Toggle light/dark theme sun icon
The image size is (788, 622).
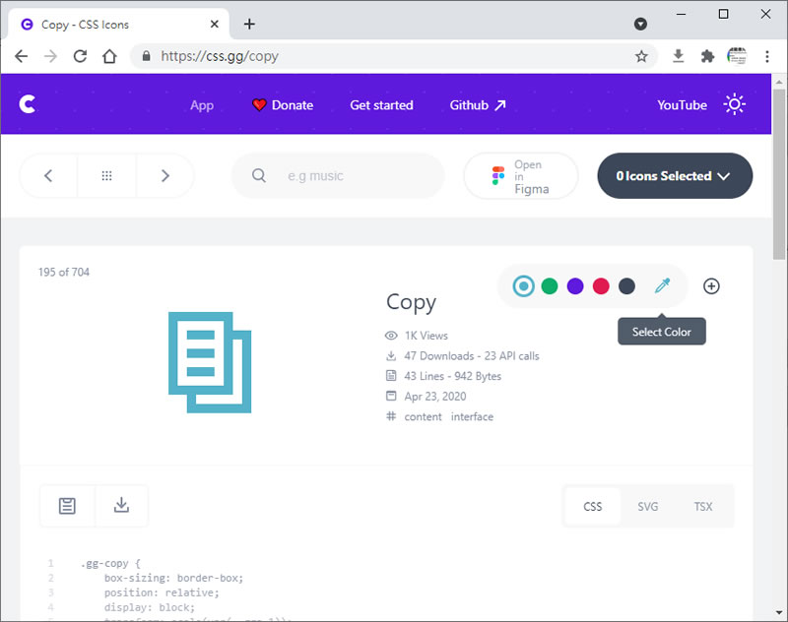click(734, 104)
